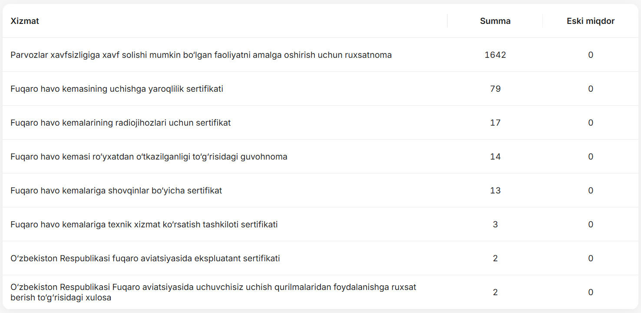This screenshot has width=641, height=313.
Task: Click the Eski miqdor column header
Action: click(590, 21)
